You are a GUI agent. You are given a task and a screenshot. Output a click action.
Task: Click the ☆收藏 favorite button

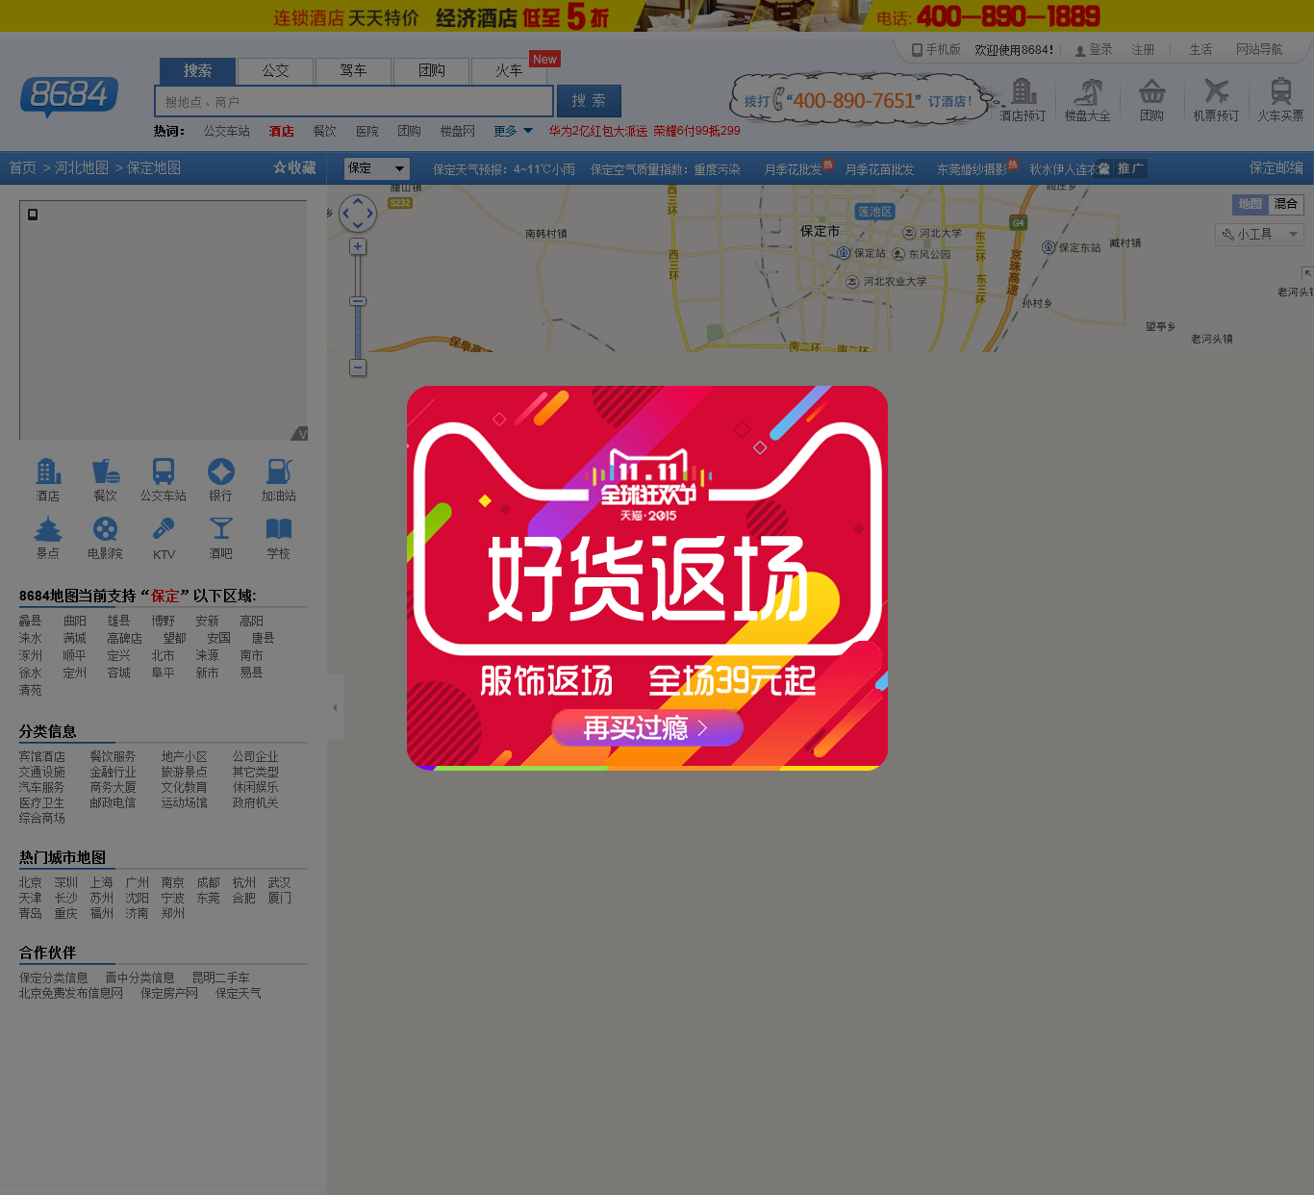[x=294, y=167]
